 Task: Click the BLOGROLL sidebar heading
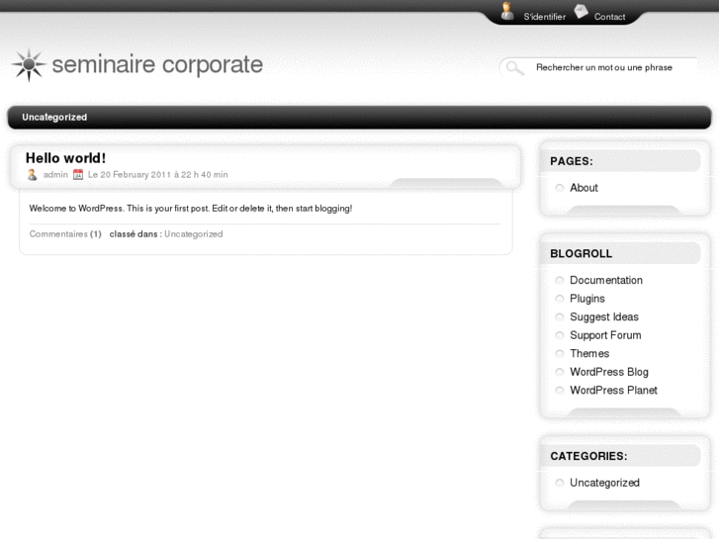click(x=581, y=253)
